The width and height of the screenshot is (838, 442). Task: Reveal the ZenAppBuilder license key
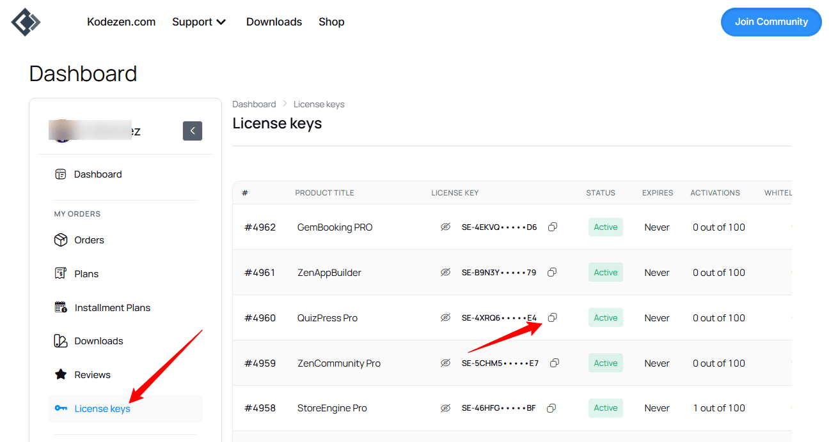(446, 272)
